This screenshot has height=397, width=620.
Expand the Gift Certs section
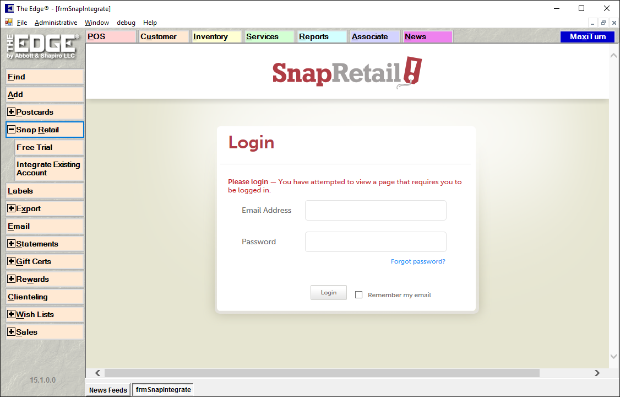pyautogui.click(x=11, y=261)
